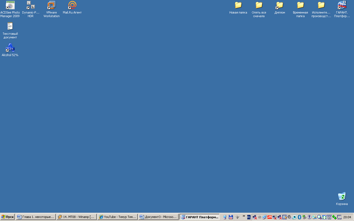Click the ATI tray icon

click(x=269, y=217)
